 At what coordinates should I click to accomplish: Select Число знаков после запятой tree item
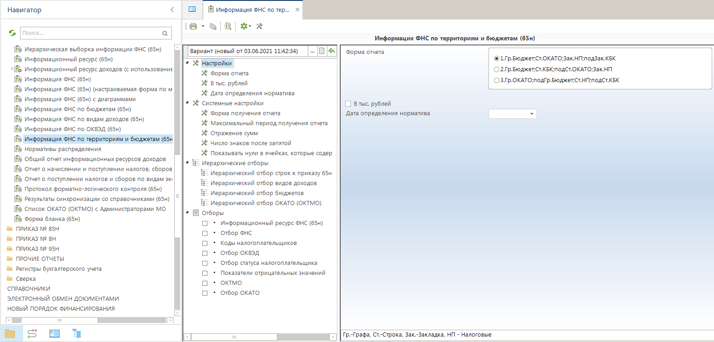(x=251, y=143)
